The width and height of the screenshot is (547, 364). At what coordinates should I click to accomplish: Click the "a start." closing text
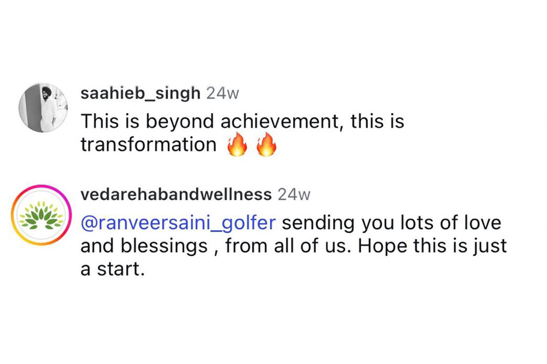coord(113,269)
